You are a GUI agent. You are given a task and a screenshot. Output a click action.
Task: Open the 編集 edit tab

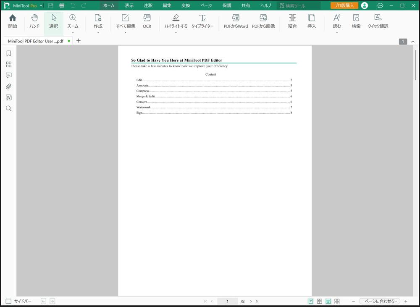[167, 5]
